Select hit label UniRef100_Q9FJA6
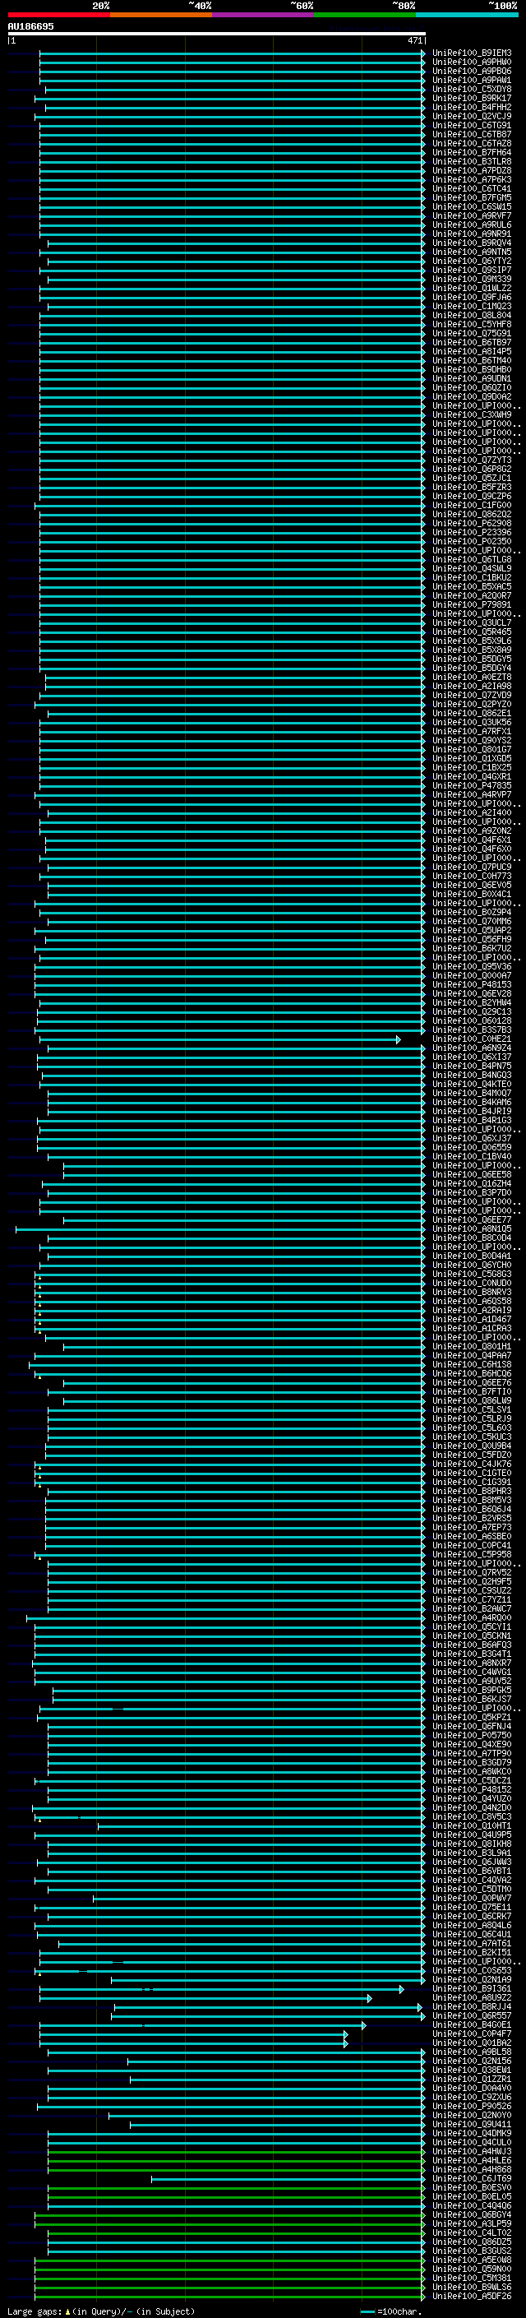The height and width of the screenshot is (2318, 526). pyautogui.click(x=472, y=297)
